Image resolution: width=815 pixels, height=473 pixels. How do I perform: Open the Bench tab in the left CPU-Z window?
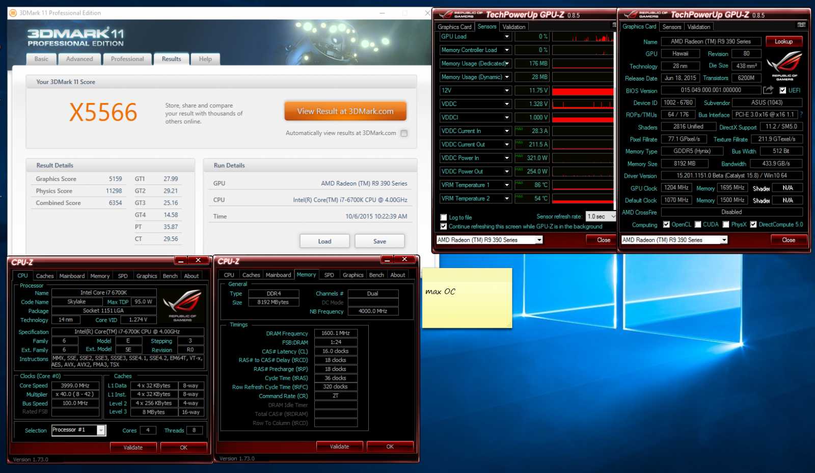pyautogui.click(x=170, y=276)
